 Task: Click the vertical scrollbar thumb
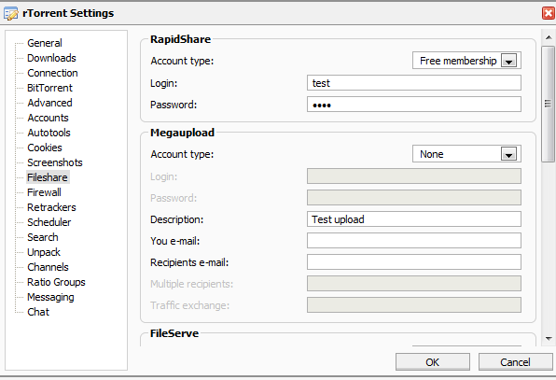click(549, 104)
